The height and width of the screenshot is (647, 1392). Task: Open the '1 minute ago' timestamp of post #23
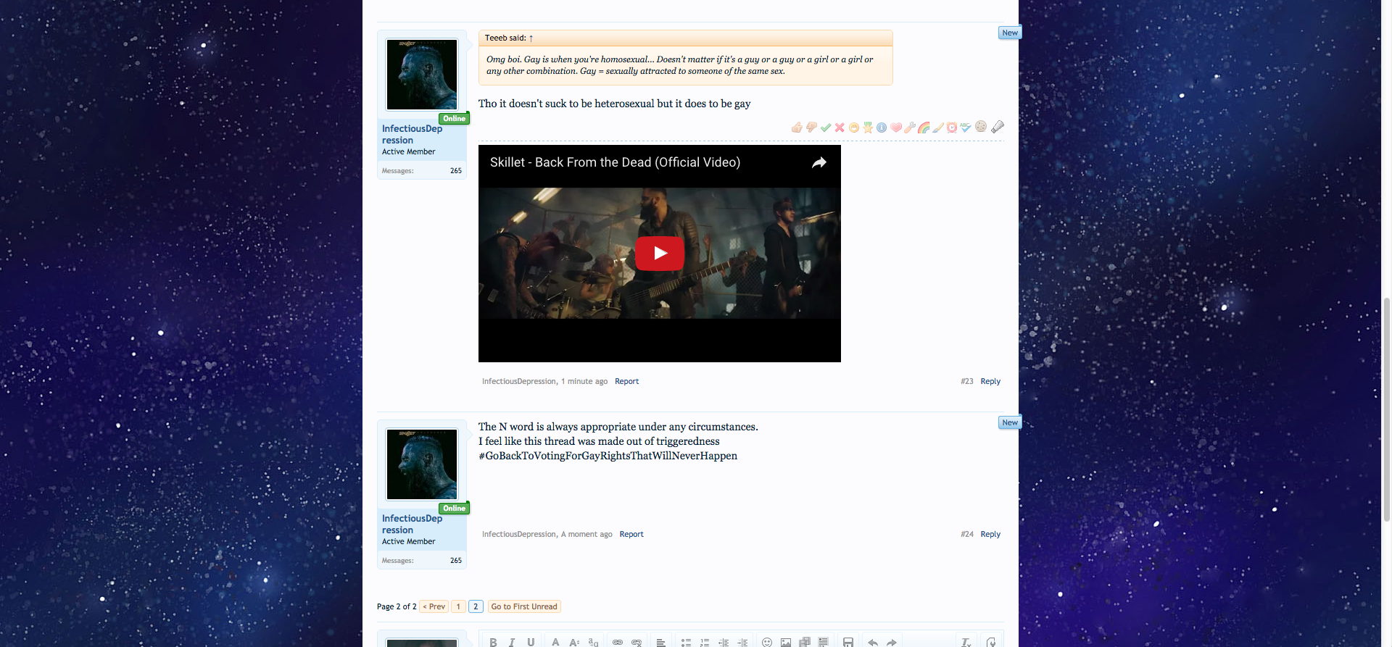pyautogui.click(x=584, y=381)
